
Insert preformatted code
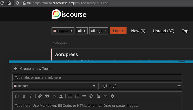(54, 96)
